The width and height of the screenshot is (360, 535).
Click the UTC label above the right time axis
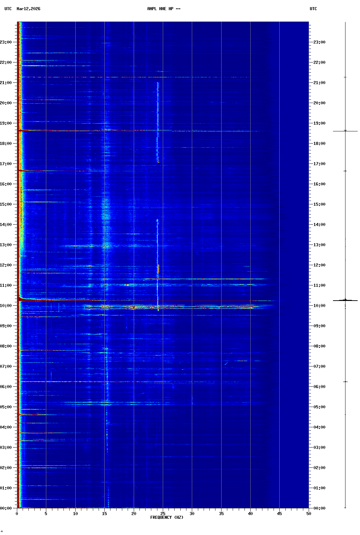[313, 9]
